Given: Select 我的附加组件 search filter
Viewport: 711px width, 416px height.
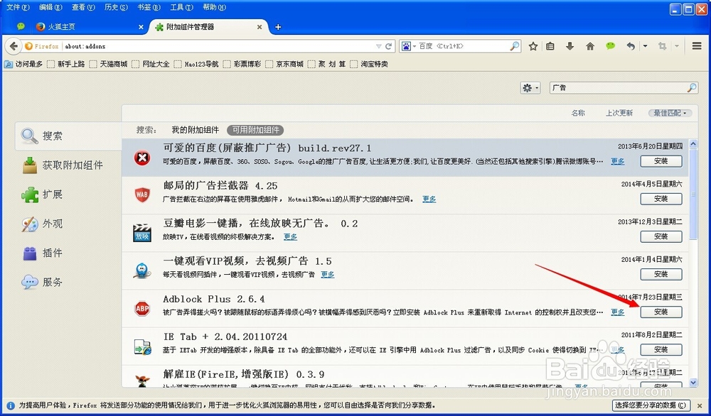Looking at the screenshot, I should tap(195, 130).
